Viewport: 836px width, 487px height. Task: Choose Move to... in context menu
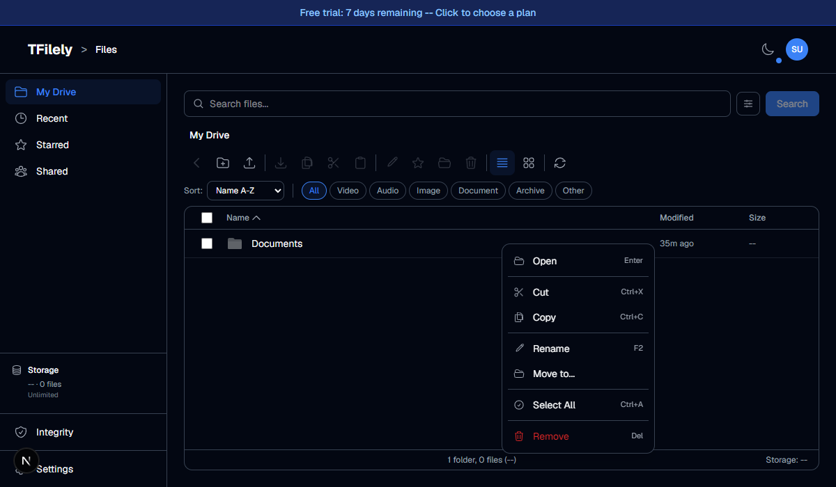coord(578,374)
